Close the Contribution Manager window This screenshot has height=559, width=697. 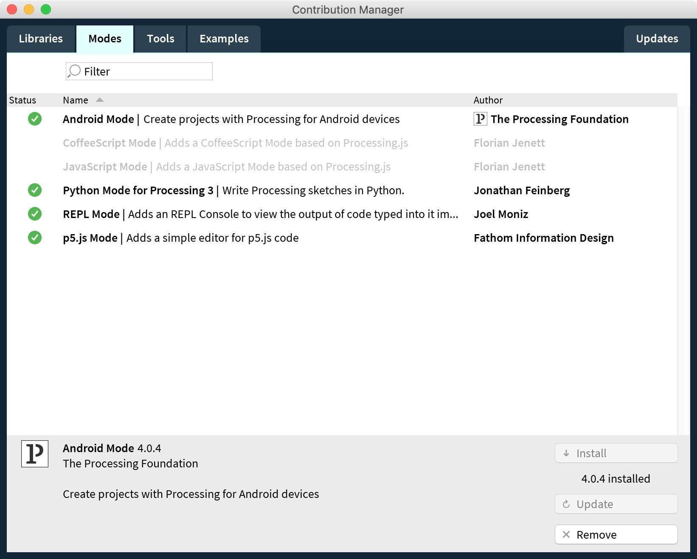coord(12,9)
